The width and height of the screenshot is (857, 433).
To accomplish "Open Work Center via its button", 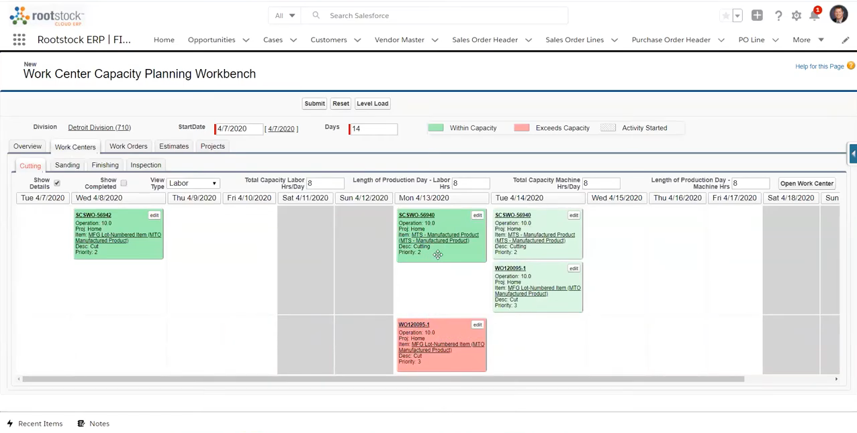I will point(807,183).
